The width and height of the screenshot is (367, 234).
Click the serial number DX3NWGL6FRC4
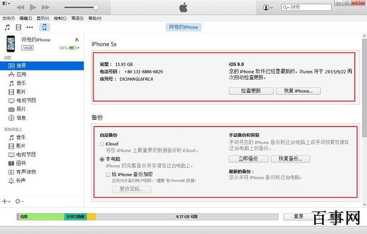[x=136, y=79]
